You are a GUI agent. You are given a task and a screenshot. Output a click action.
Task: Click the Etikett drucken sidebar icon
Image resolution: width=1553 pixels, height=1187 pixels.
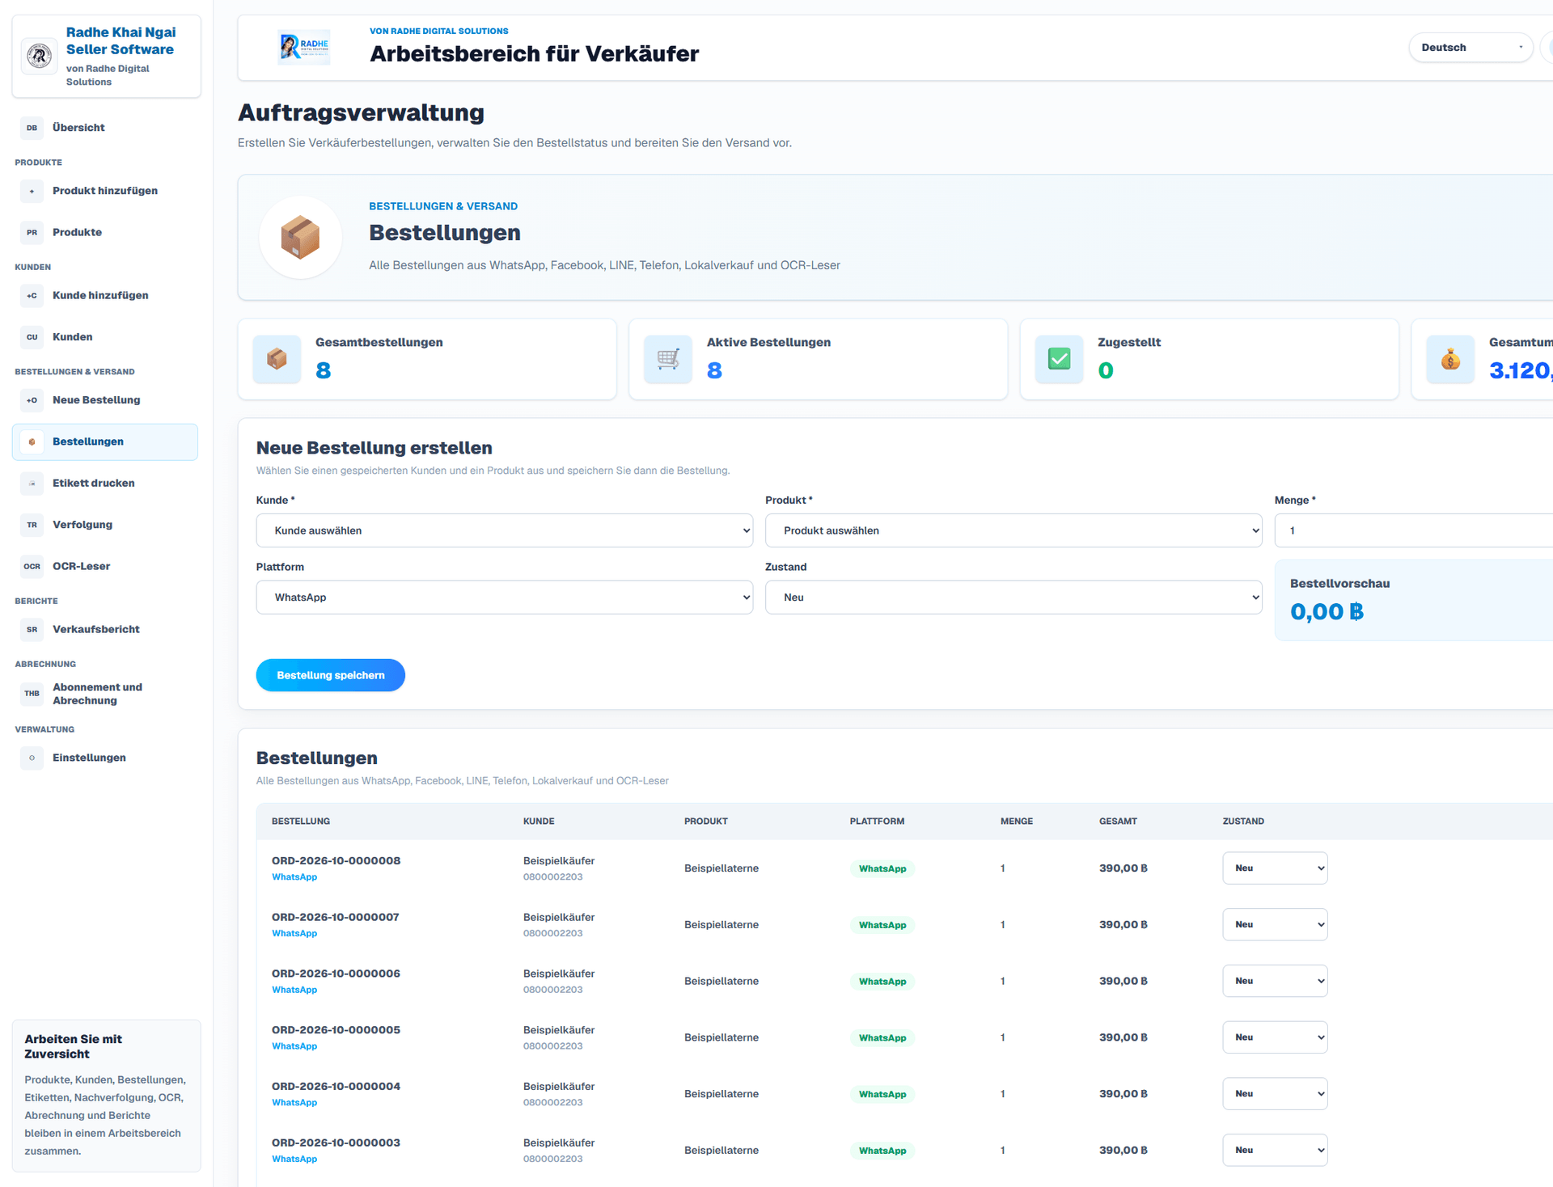tap(32, 484)
